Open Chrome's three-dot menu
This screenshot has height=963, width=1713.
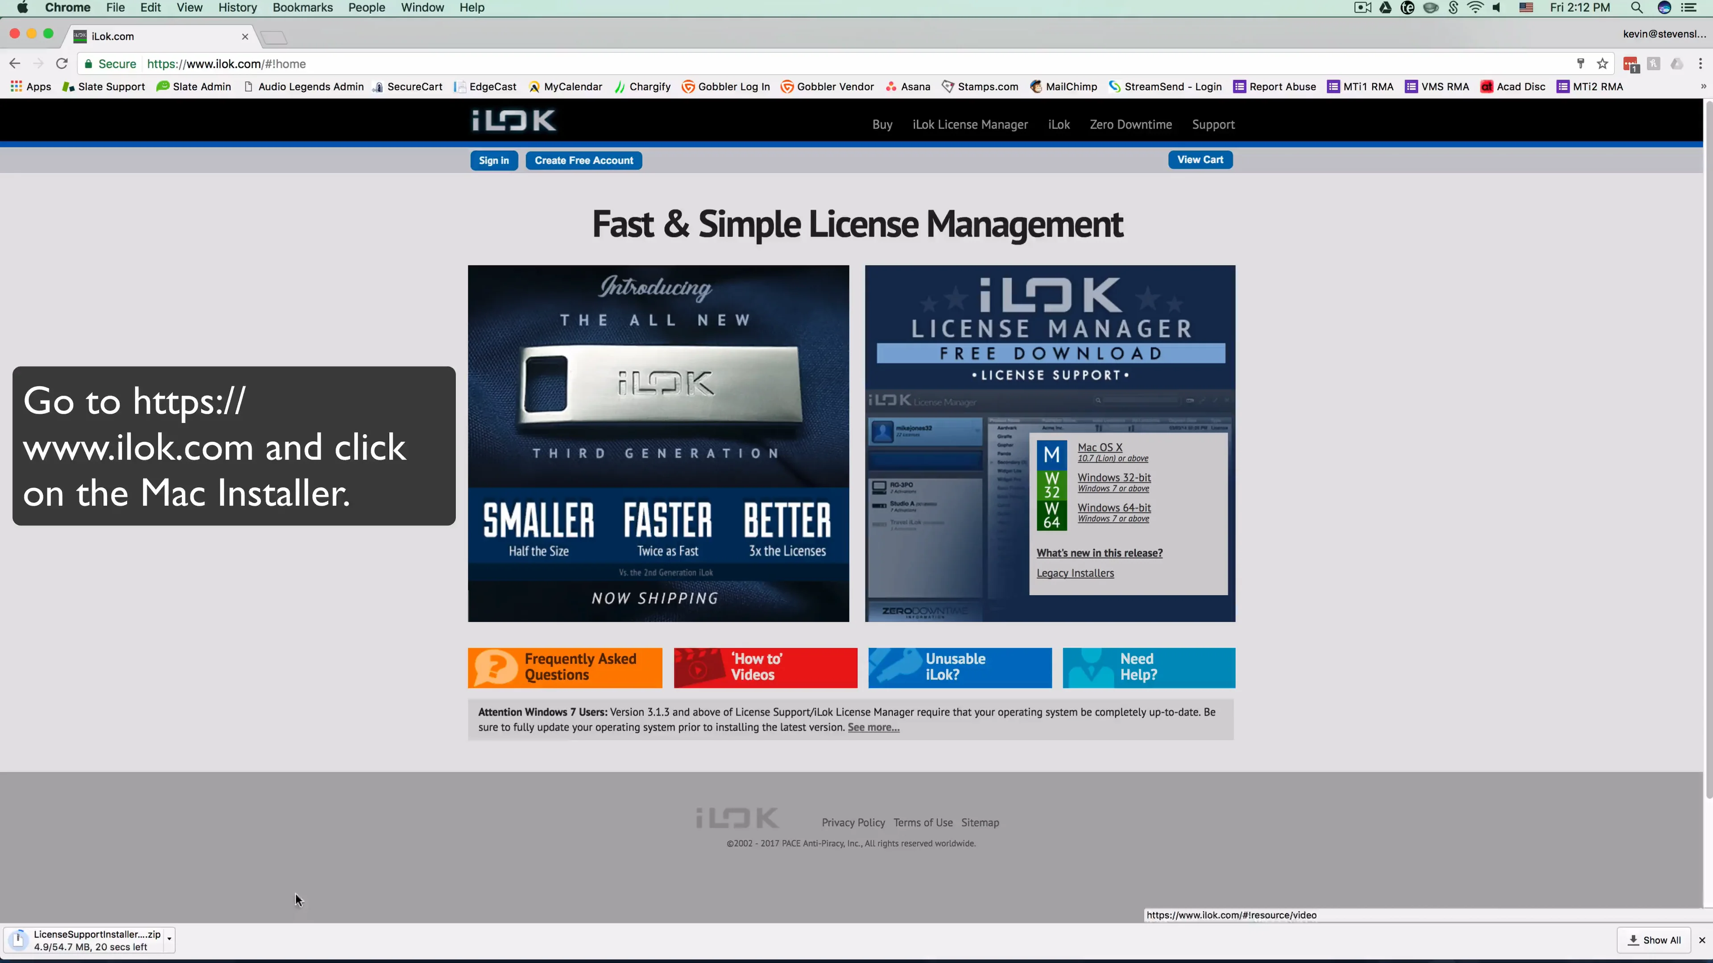pos(1701,64)
